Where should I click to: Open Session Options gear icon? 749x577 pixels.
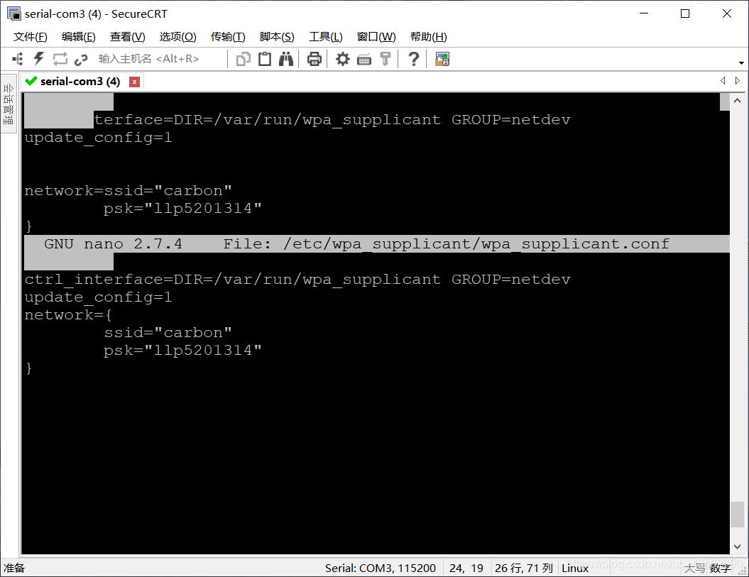click(x=342, y=59)
